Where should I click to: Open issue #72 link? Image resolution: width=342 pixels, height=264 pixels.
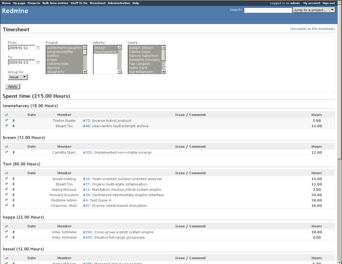[87, 121]
